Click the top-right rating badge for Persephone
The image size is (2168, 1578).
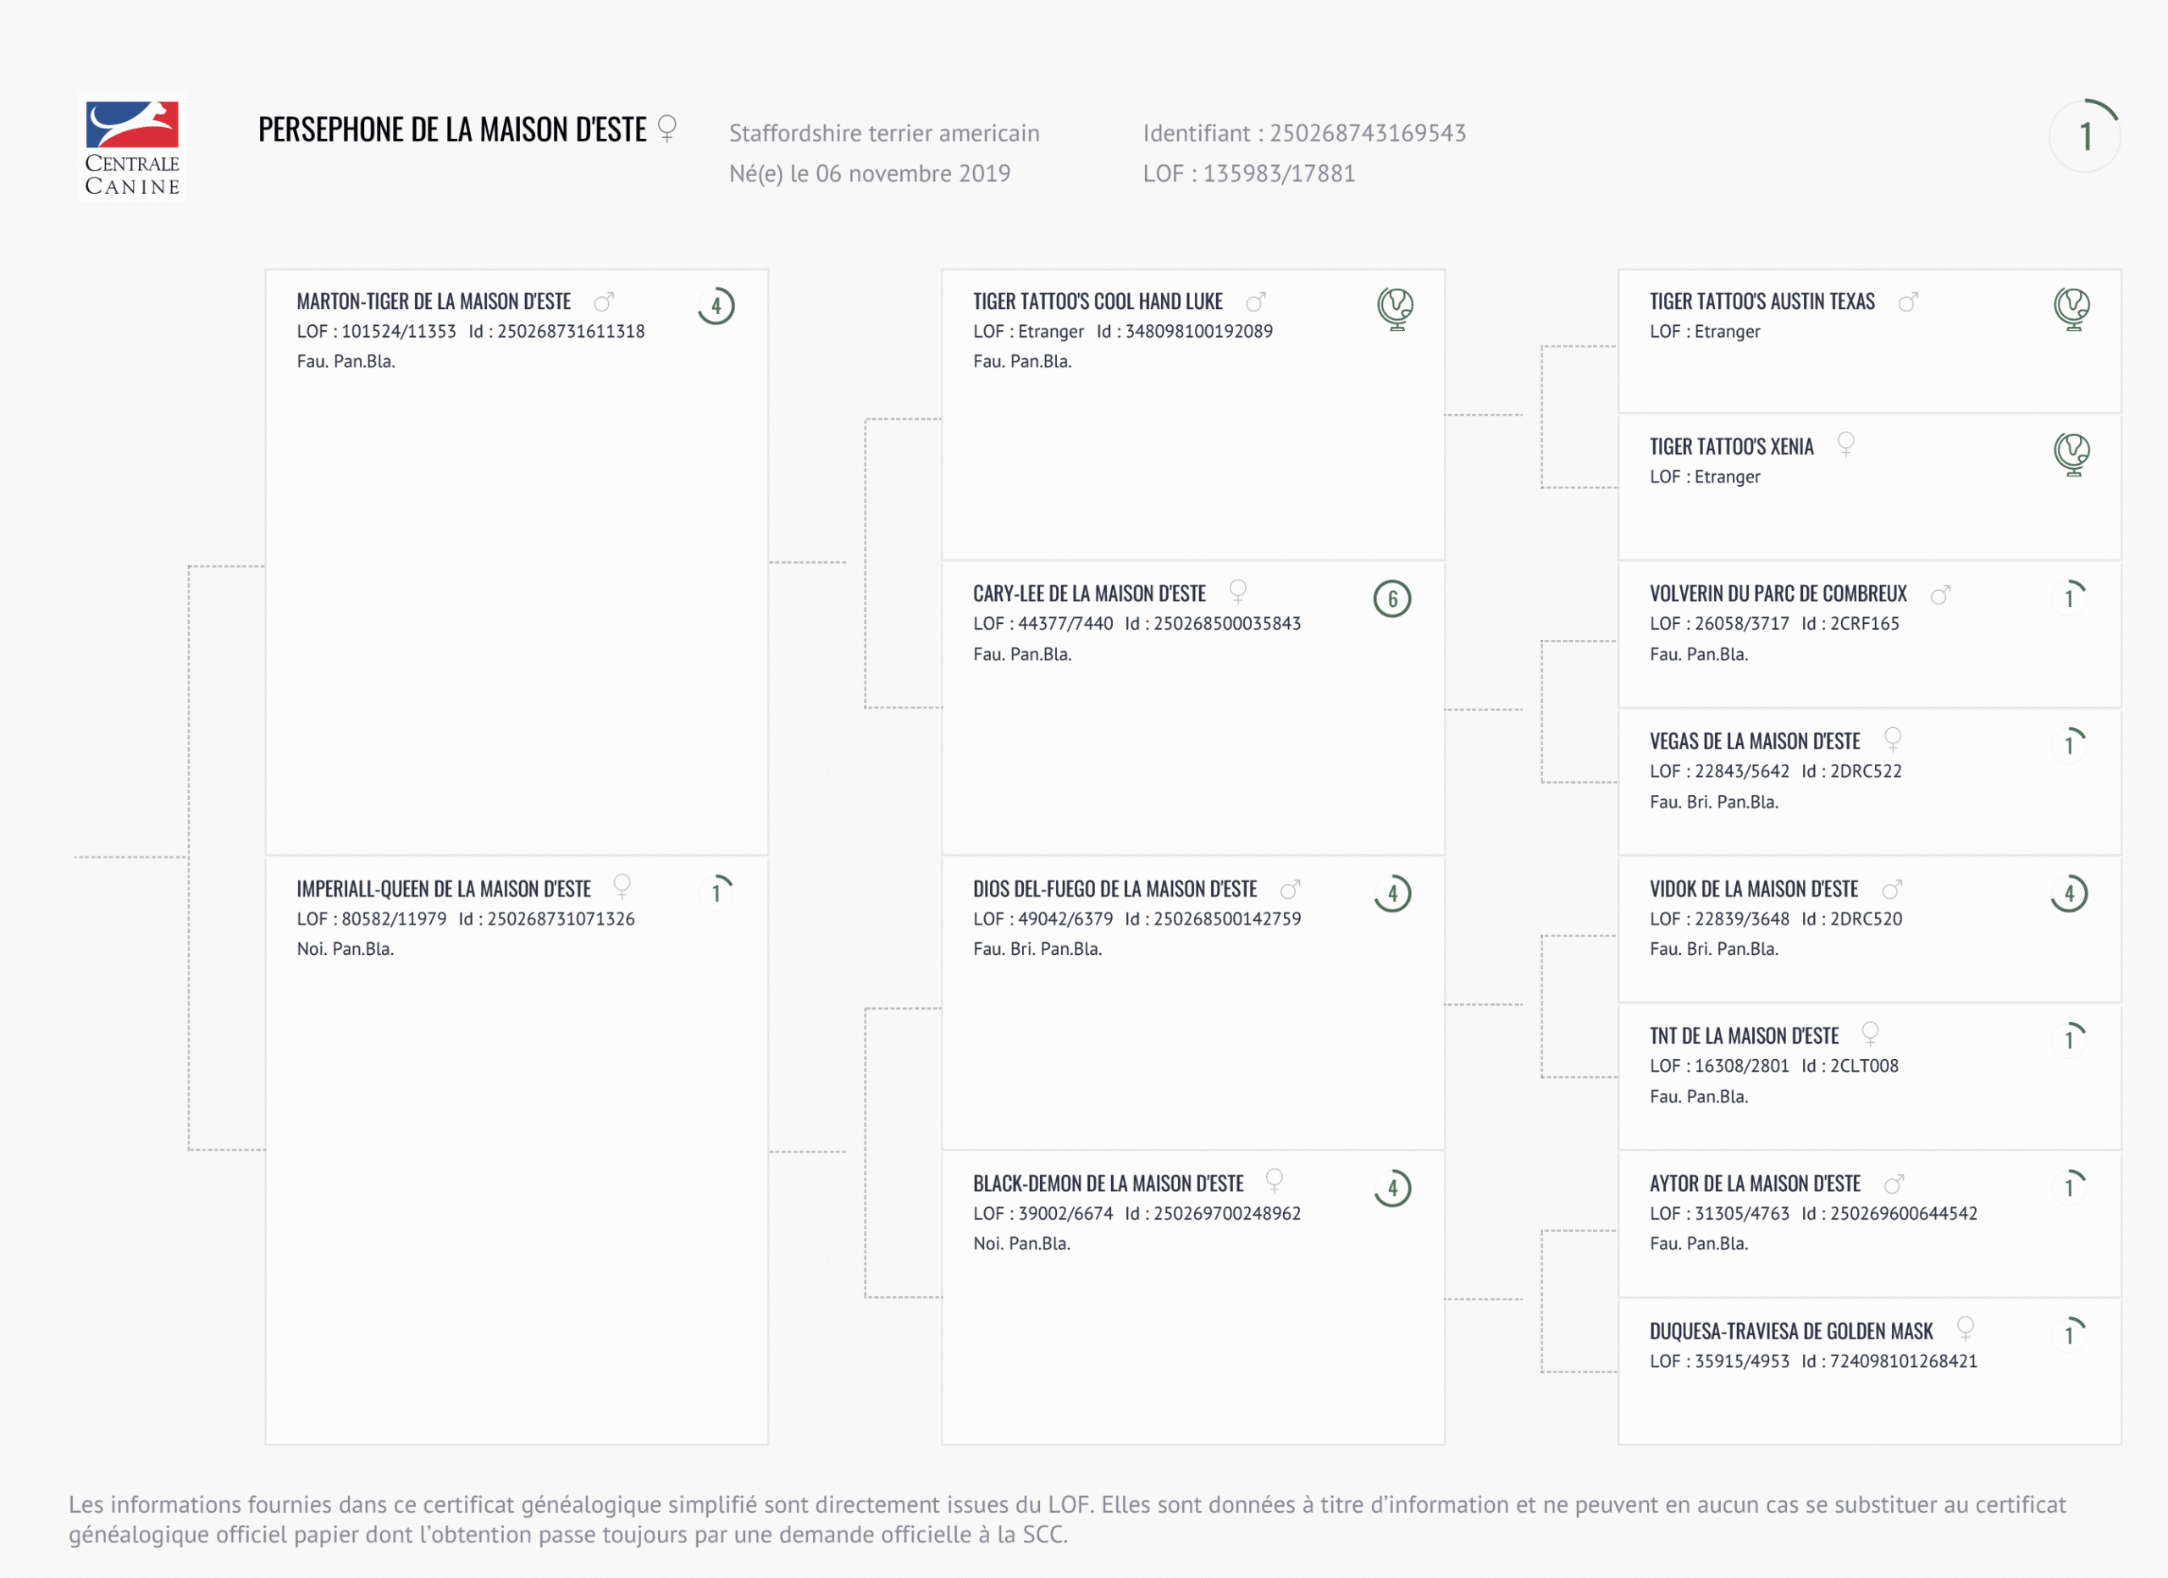coord(2085,135)
